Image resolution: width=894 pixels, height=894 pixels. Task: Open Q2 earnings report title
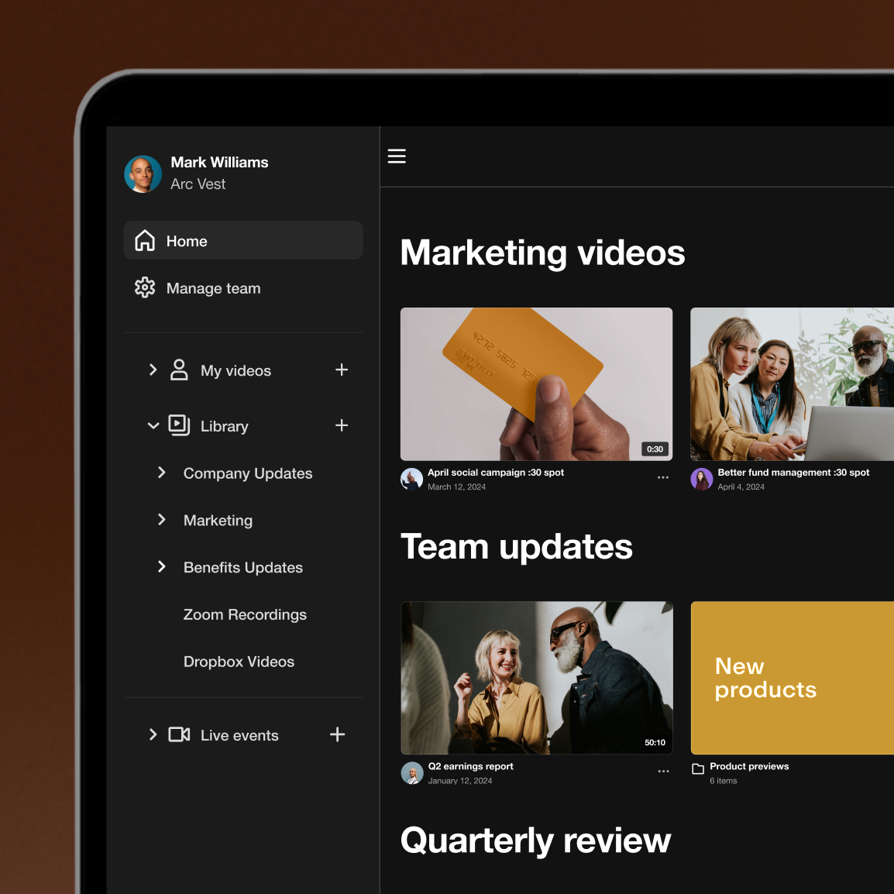point(470,766)
